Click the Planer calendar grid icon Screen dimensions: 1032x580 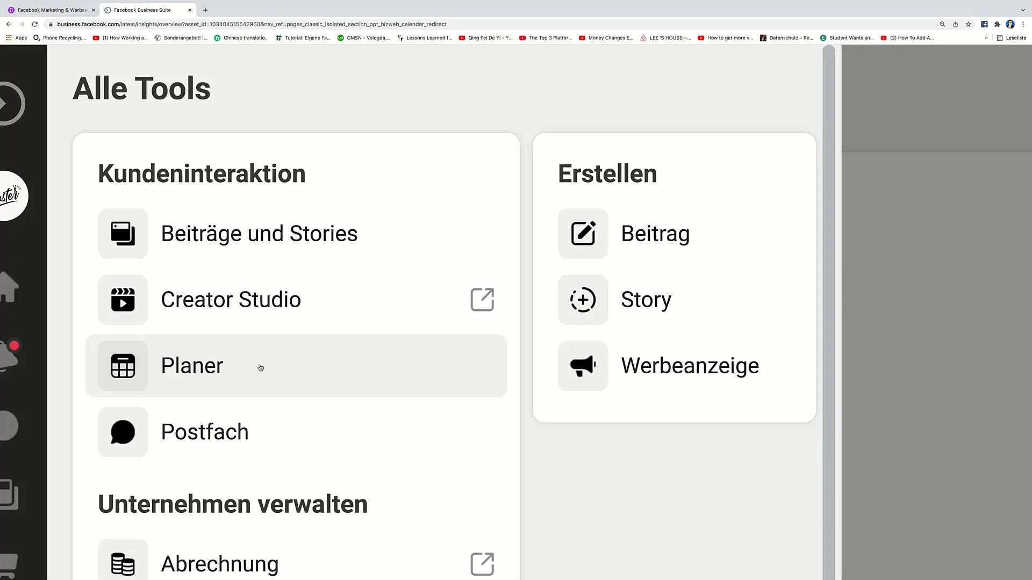[123, 366]
